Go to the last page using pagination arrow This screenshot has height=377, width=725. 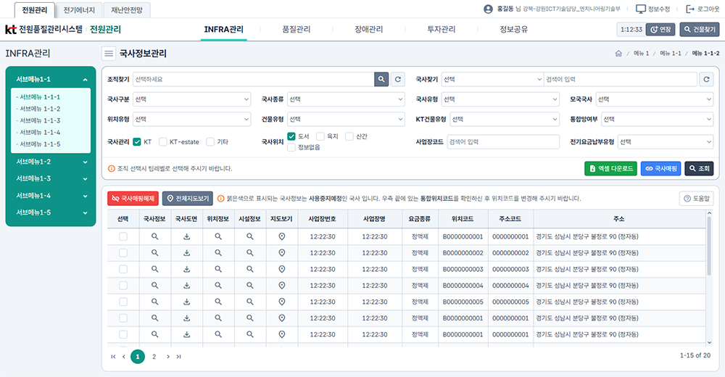(x=179, y=357)
